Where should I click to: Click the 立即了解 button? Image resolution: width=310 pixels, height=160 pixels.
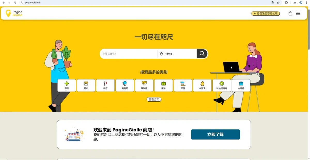pos(215,135)
